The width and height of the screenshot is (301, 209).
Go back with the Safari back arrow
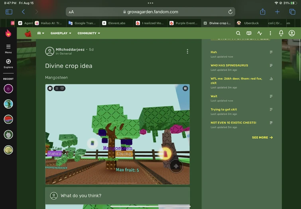(23, 12)
